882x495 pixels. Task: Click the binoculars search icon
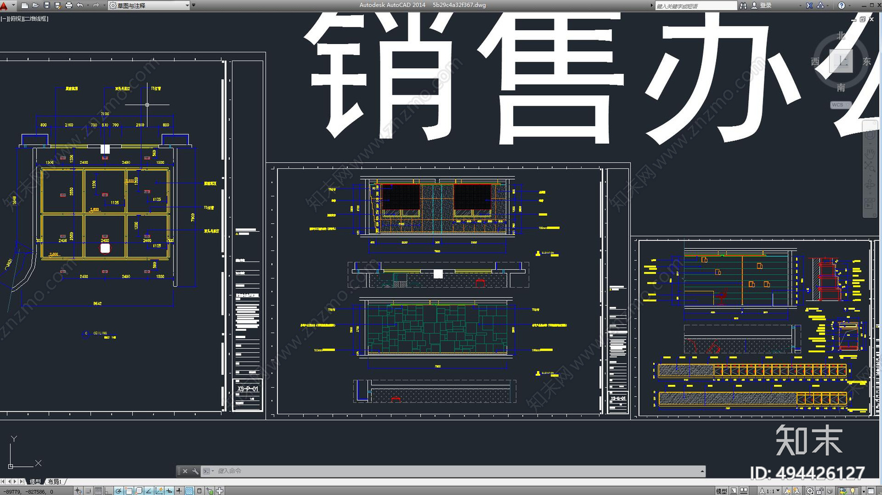(743, 6)
